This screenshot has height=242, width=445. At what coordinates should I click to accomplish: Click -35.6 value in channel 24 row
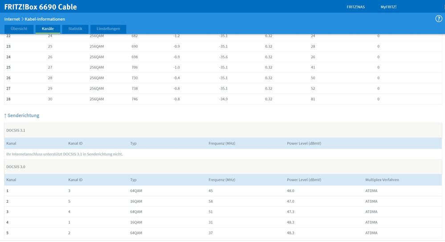(223, 57)
